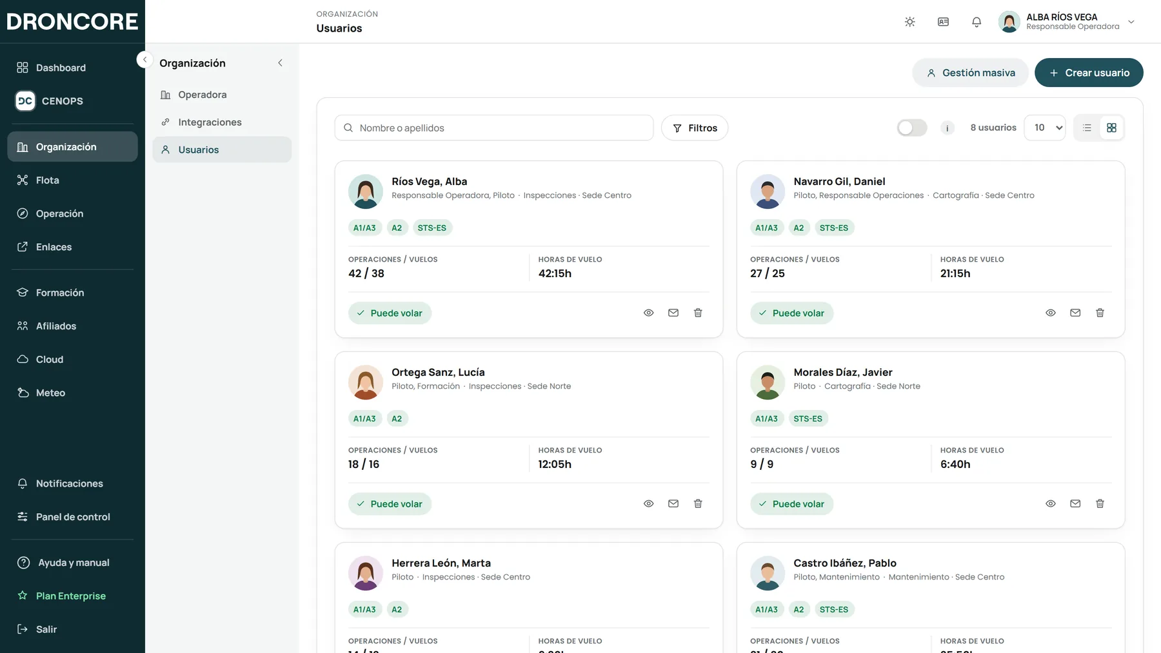Open Operadora in Organización submenu

222,95
